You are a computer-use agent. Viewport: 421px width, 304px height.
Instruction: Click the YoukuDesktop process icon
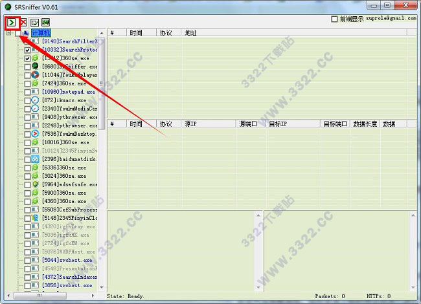[35, 134]
